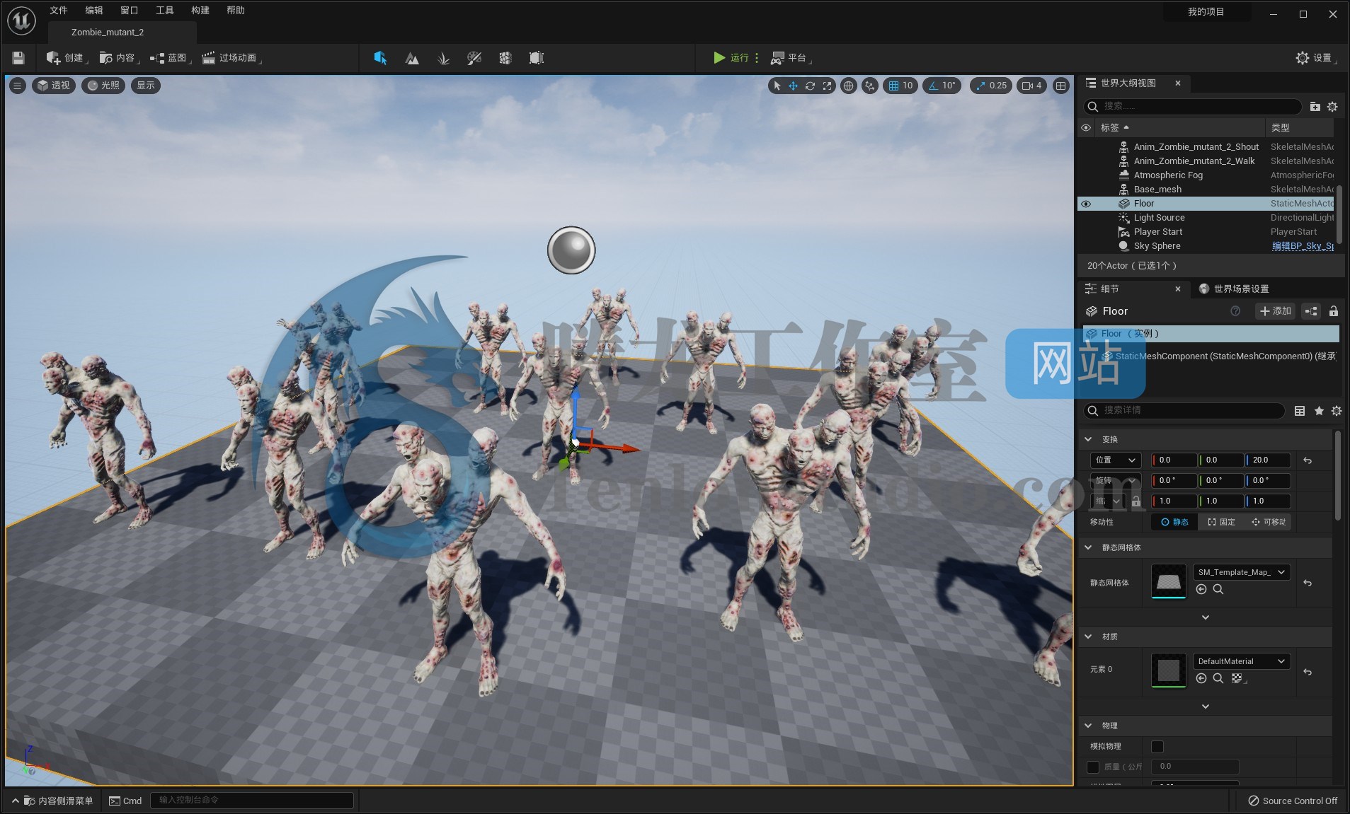Open Brush Editing mode icon
This screenshot has width=1350, height=814.
pos(537,58)
